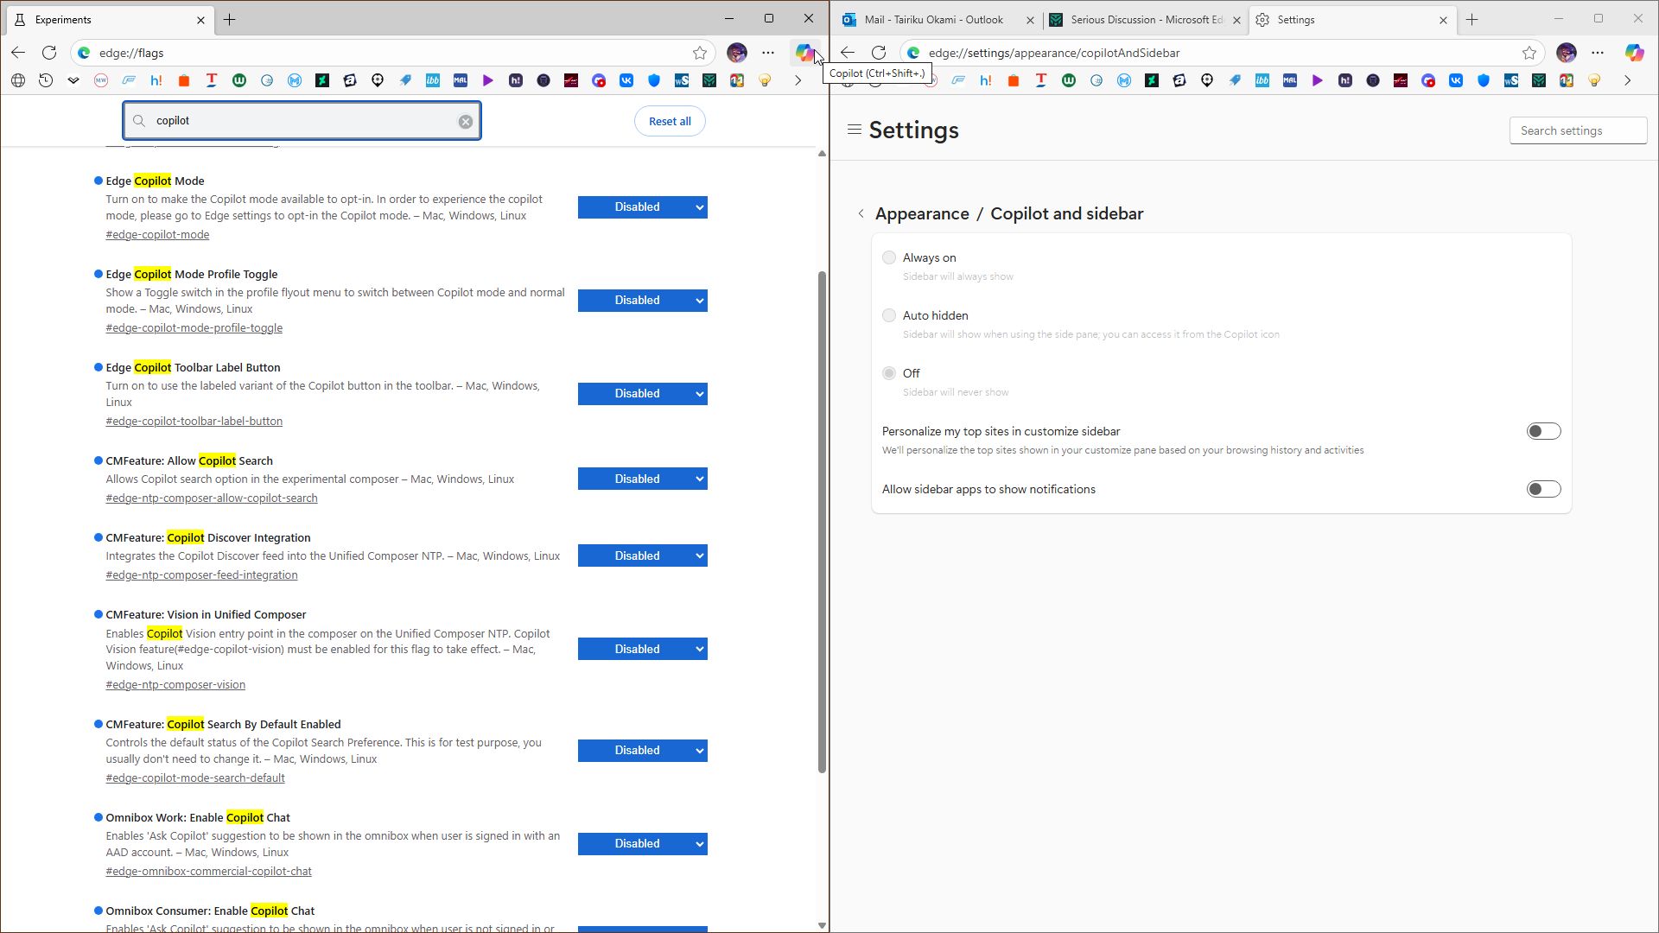Image resolution: width=1659 pixels, height=933 pixels.
Task: Open the #edge-omnibox-commercial-copilot-chat link
Action: coord(209,872)
